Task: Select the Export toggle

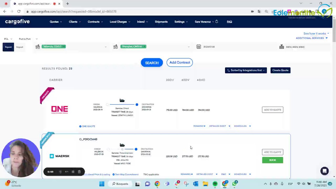Action: pyautogui.click(x=8, y=47)
